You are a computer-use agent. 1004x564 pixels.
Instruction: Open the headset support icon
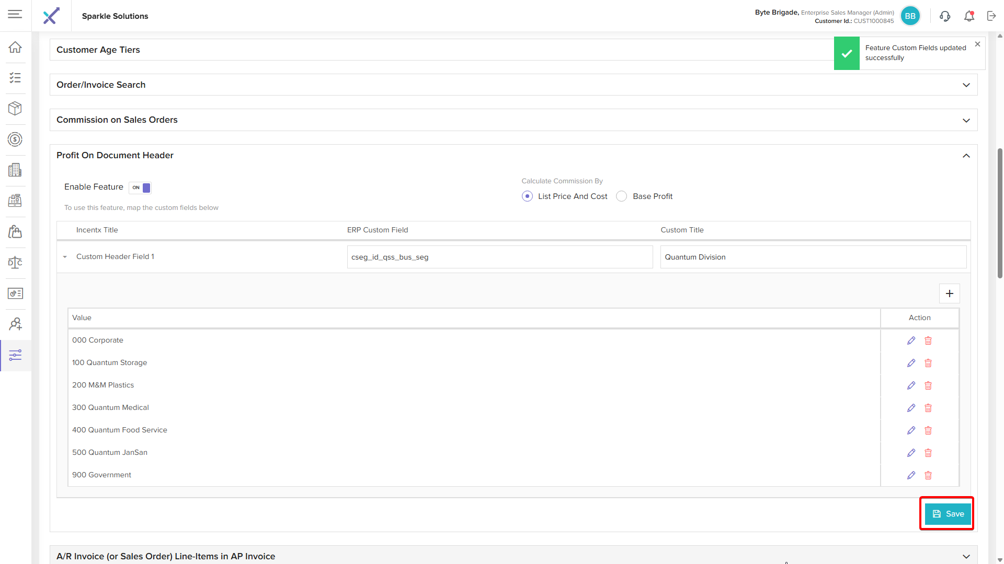[x=944, y=16]
